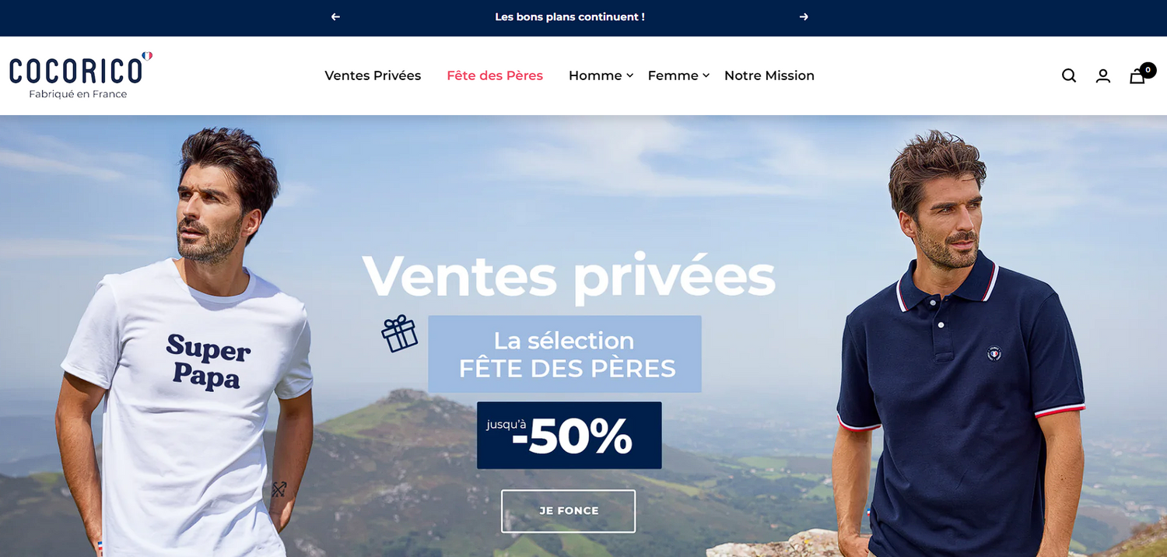
Task: Click the French flag heart in logo
Action: 147,56
